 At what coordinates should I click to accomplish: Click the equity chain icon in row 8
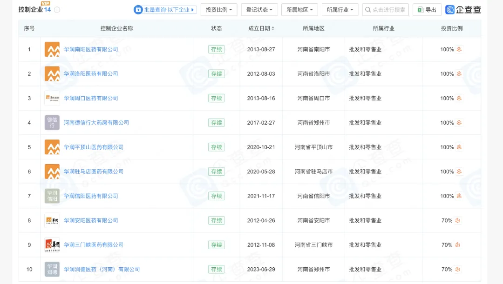pos(458,220)
